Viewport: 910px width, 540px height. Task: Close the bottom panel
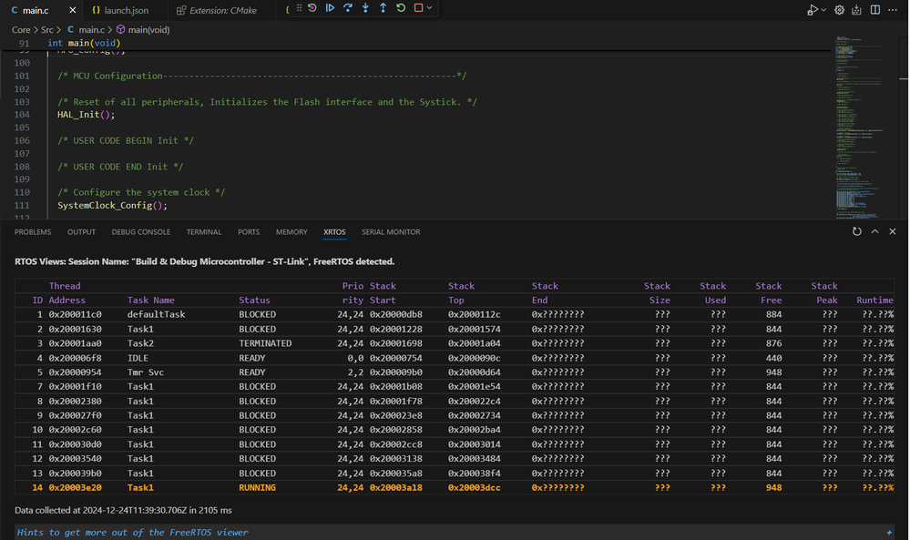(x=893, y=231)
